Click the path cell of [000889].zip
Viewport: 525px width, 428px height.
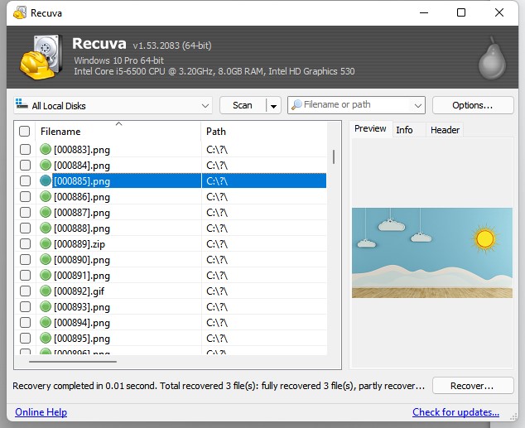264,243
